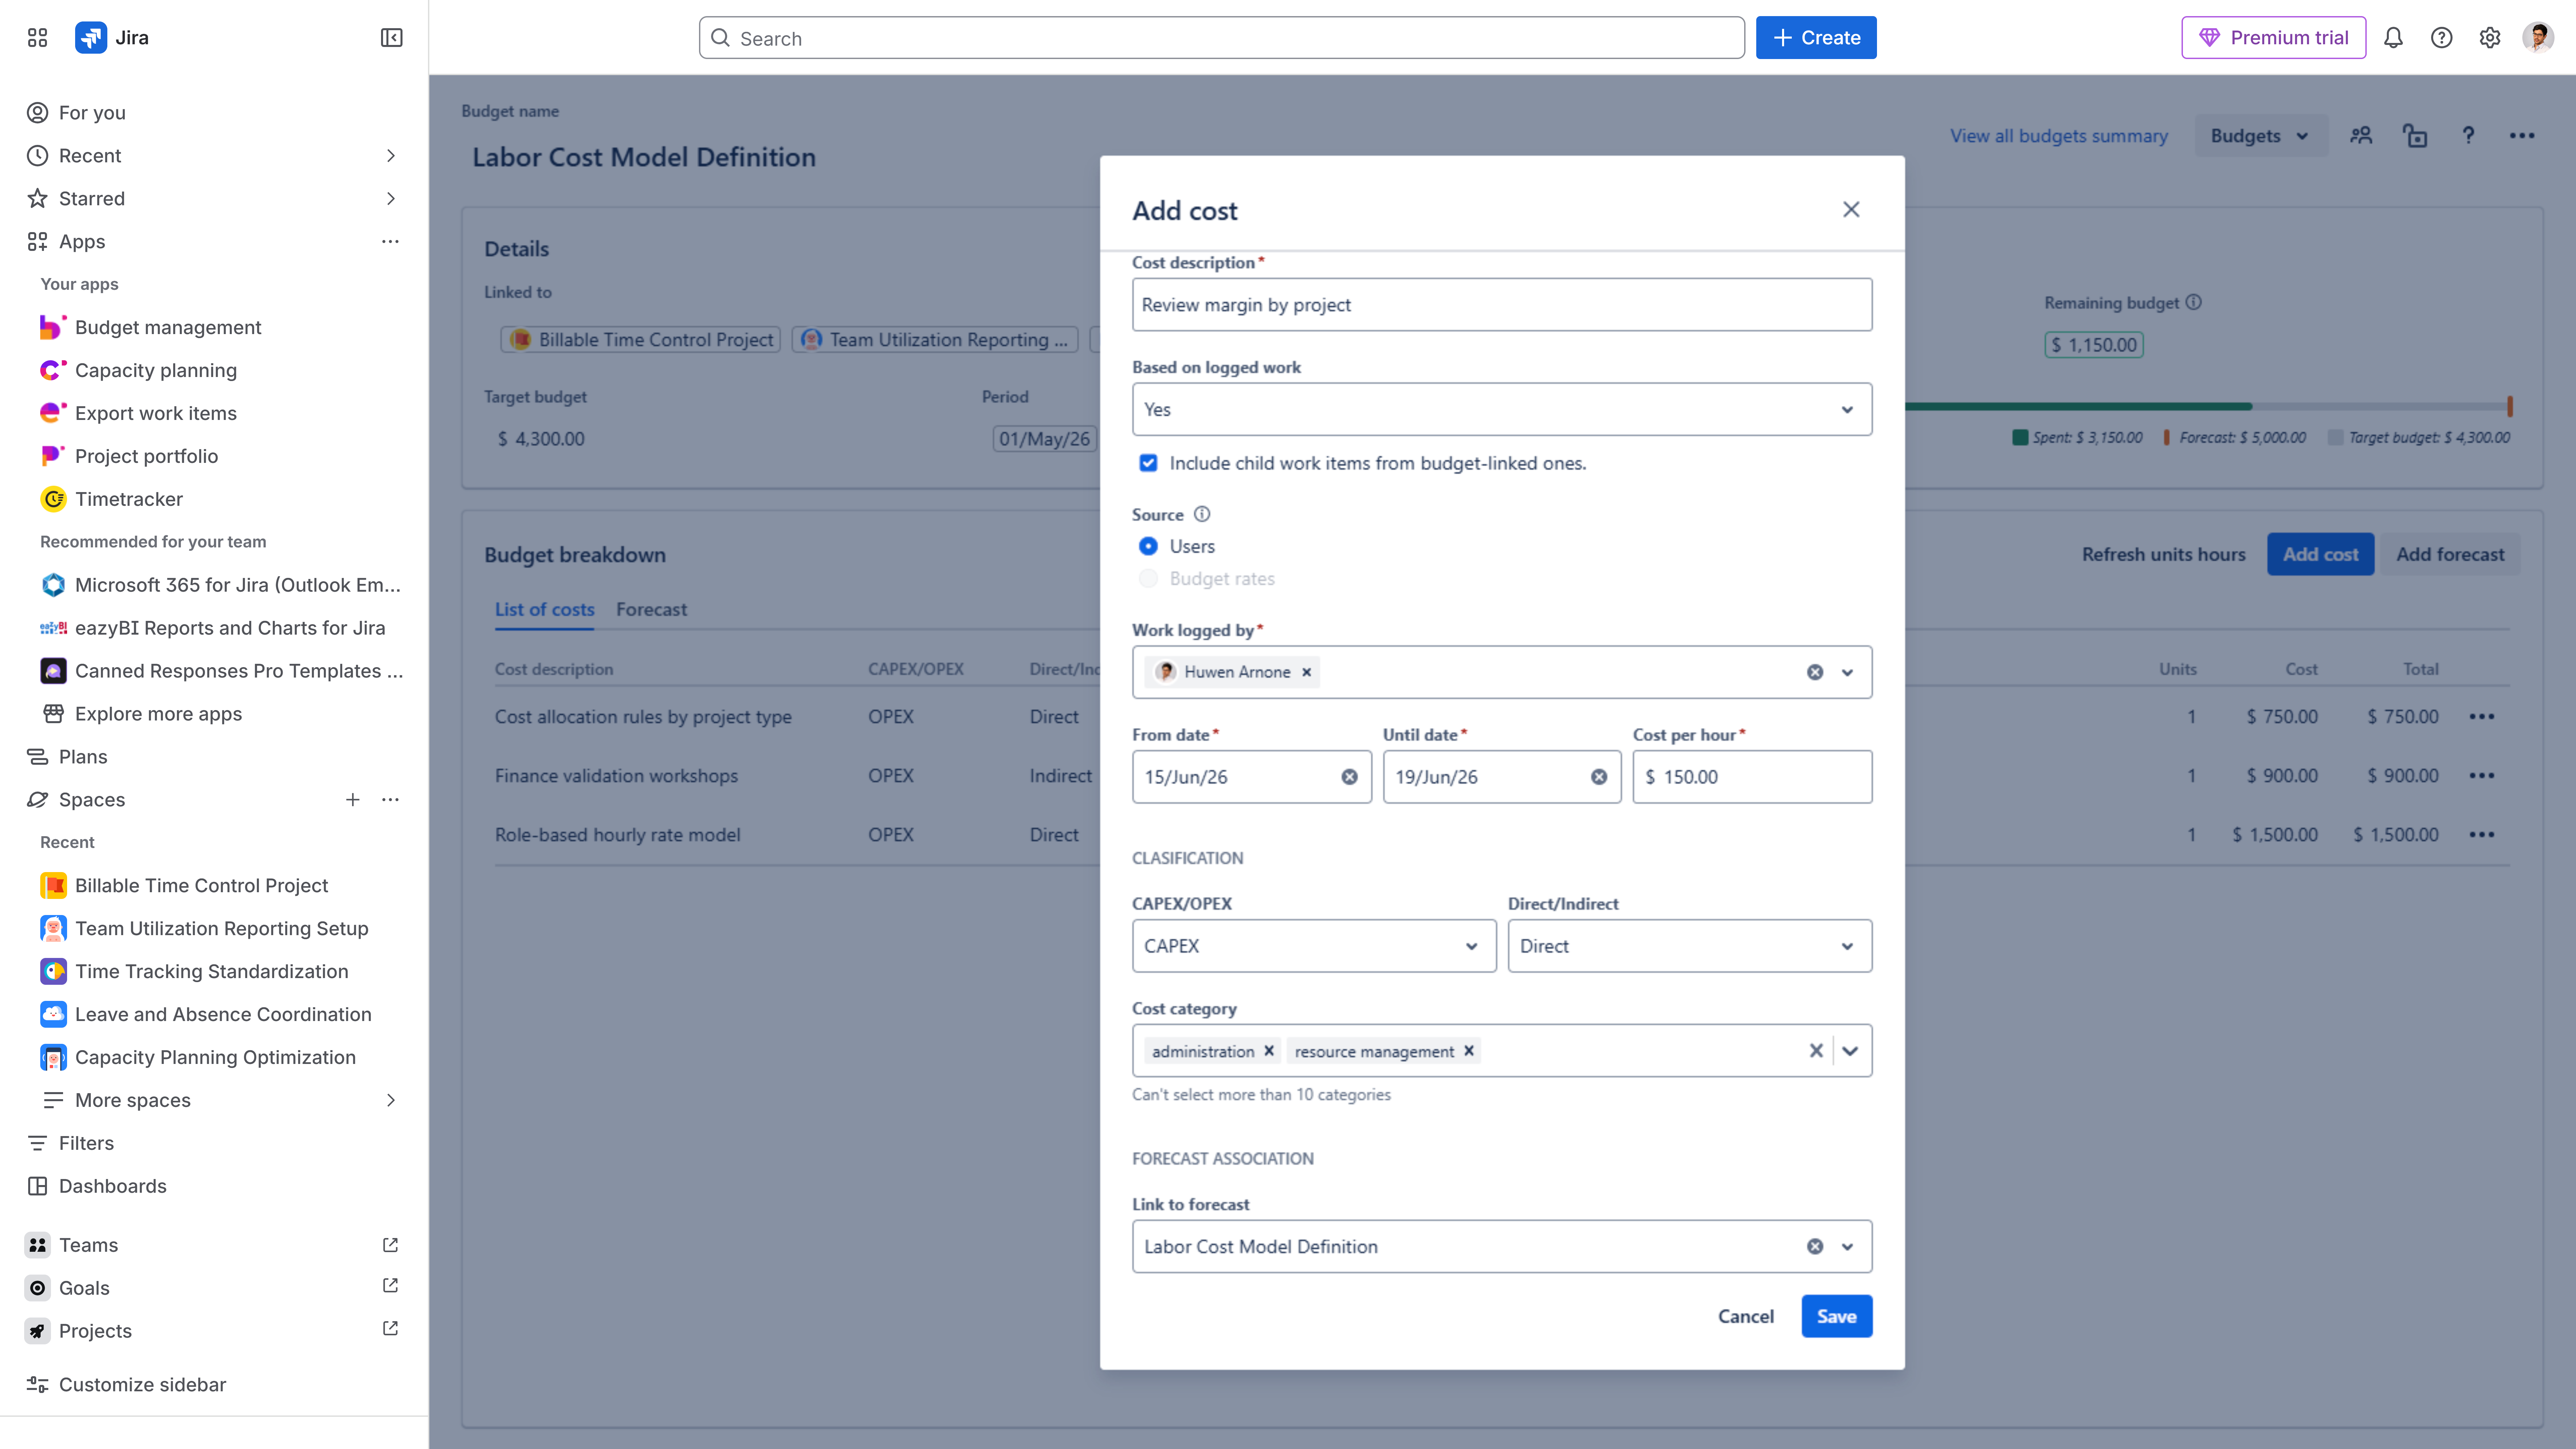2576x1449 pixels.
Task: Select the Budget rates radio button
Action: pos(1148,579)
